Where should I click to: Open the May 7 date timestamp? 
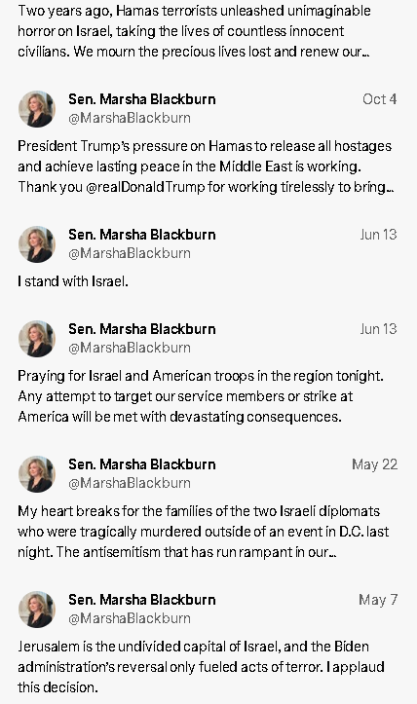pos(378,600)
